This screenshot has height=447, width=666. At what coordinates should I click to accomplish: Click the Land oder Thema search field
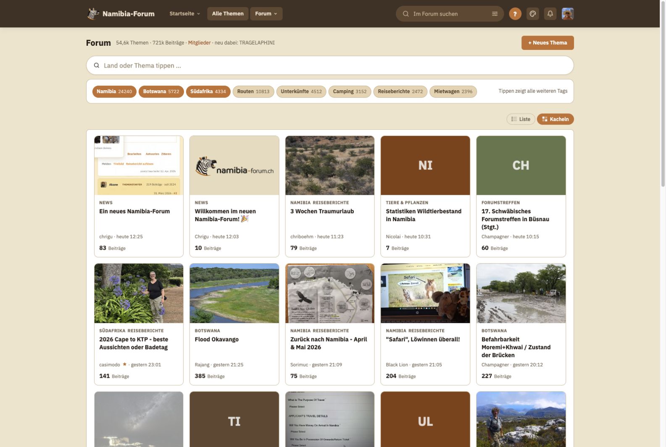point(330,65)
